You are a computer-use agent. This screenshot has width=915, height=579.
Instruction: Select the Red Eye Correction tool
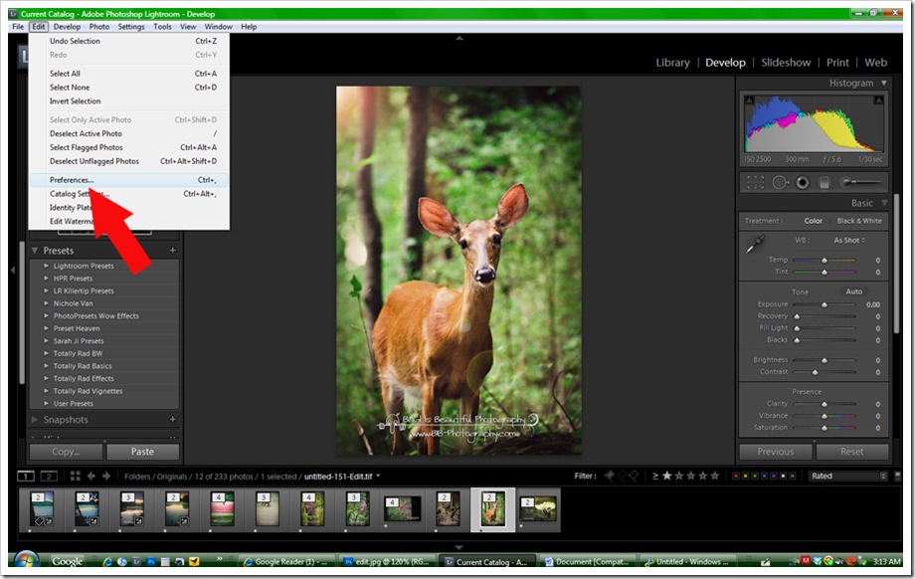click(x=803, y=183)
